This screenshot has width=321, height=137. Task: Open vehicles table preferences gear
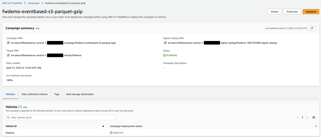point(314,117)
